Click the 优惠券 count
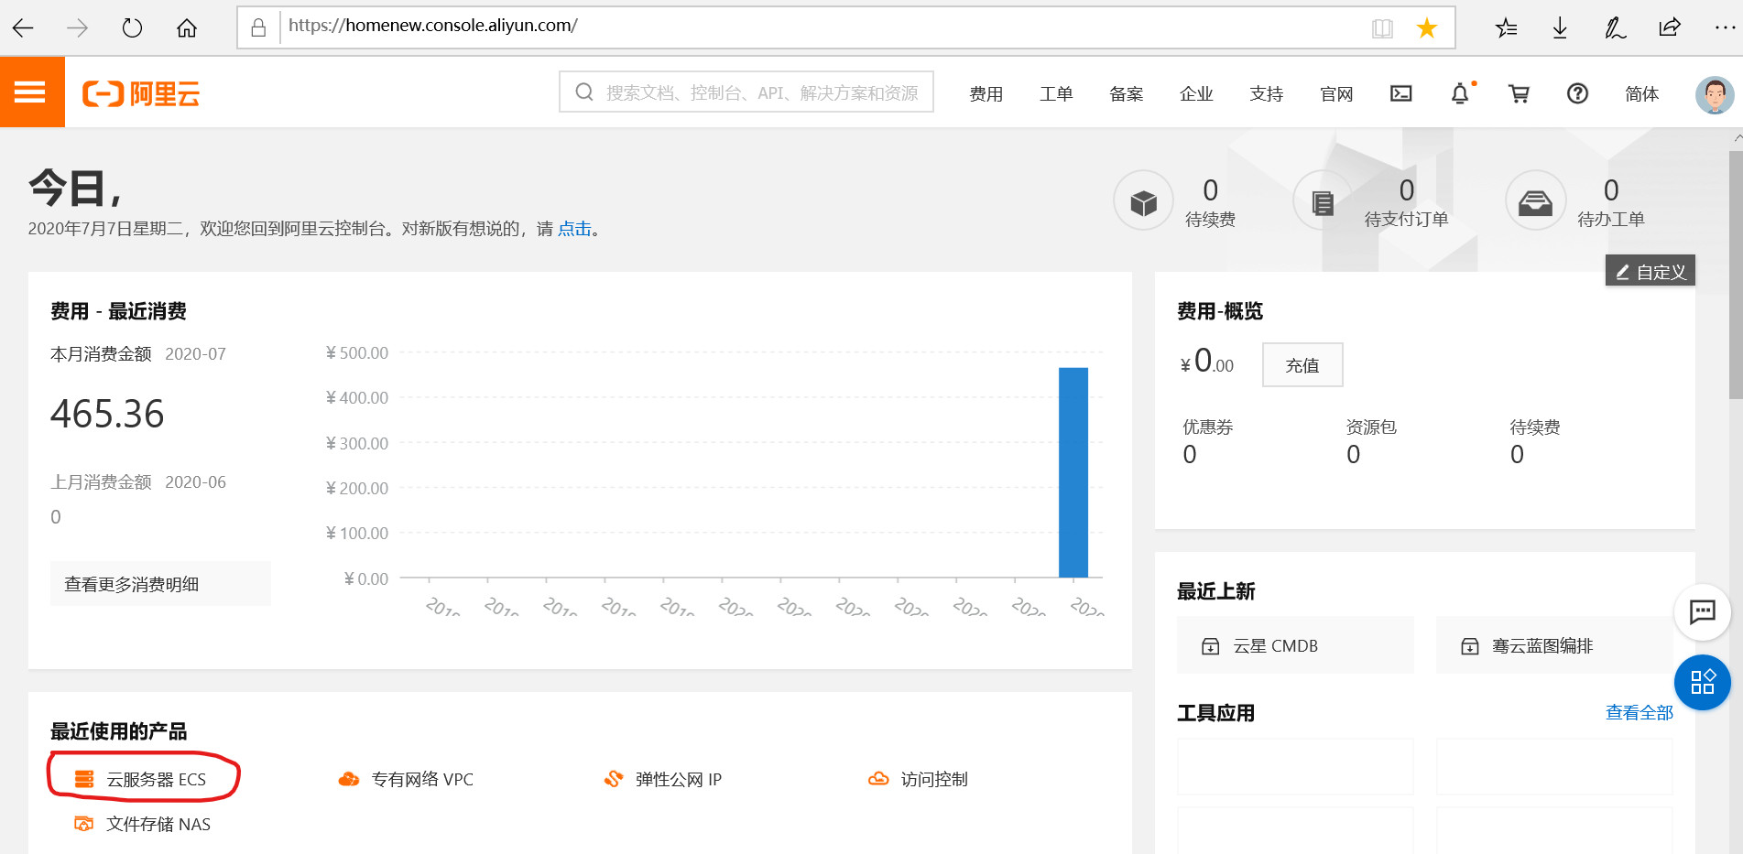Screen dimensions: 1743x854 pos(1190,454)
